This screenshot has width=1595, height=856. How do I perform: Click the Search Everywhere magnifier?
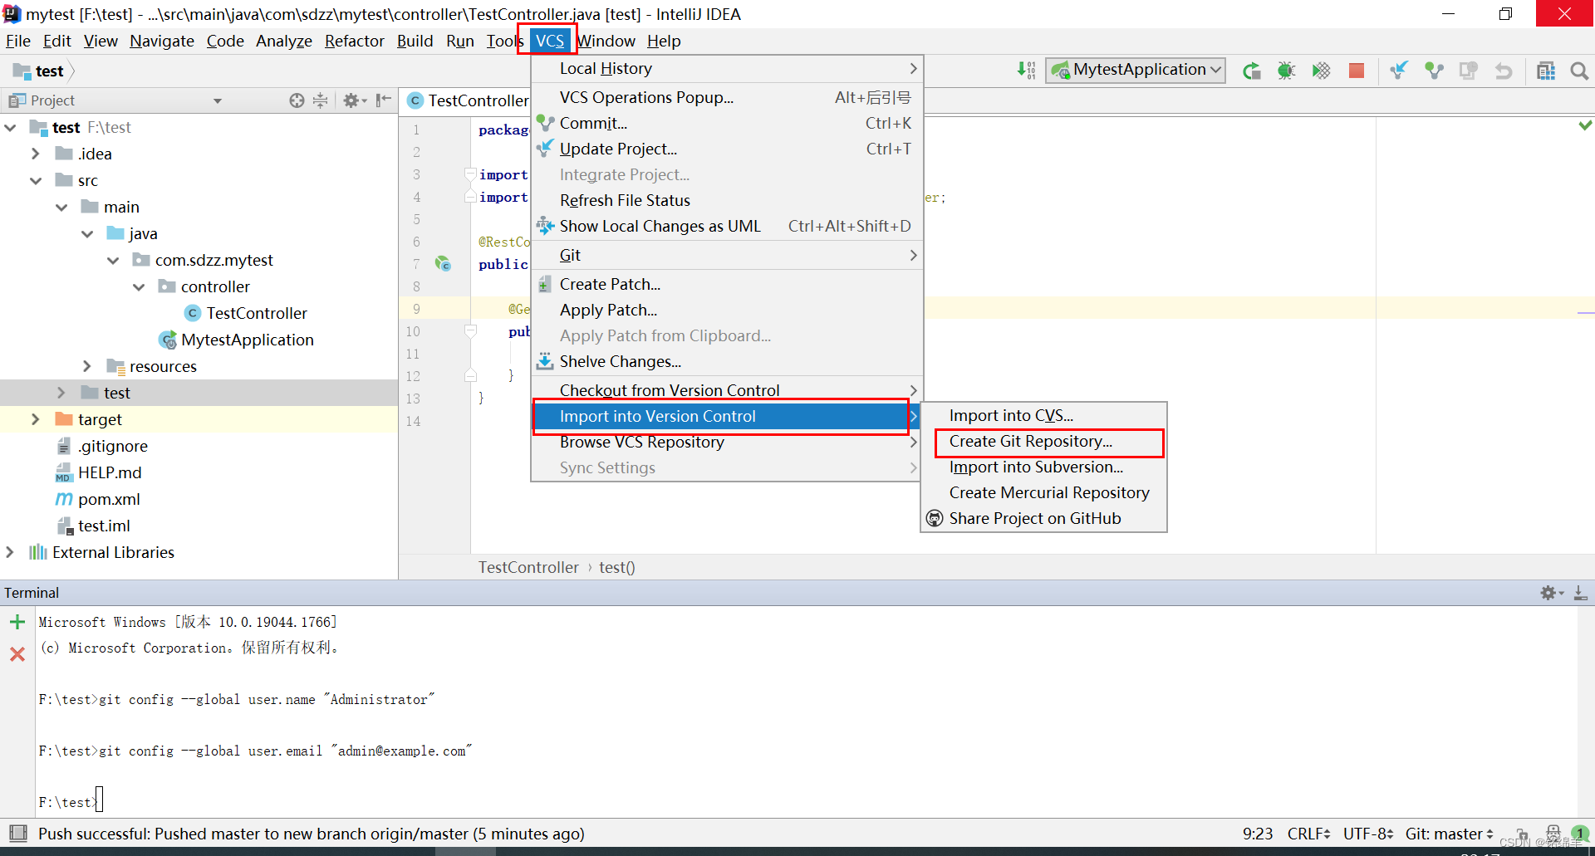(1579, 71)
